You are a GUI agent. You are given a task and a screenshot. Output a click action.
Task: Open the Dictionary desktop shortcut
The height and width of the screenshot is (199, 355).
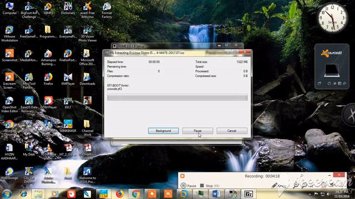coord(68,9)
